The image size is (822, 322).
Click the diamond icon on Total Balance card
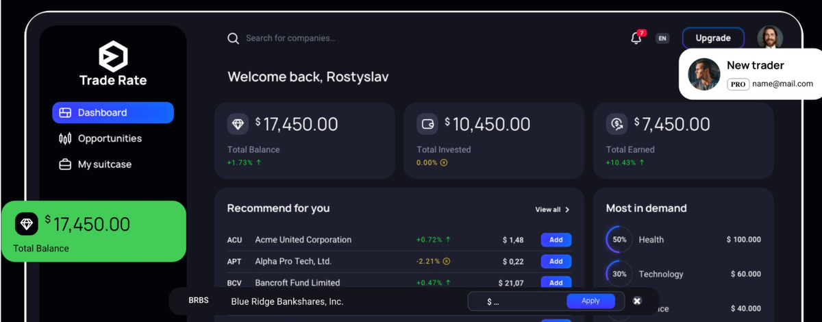[x=238, y=124]
